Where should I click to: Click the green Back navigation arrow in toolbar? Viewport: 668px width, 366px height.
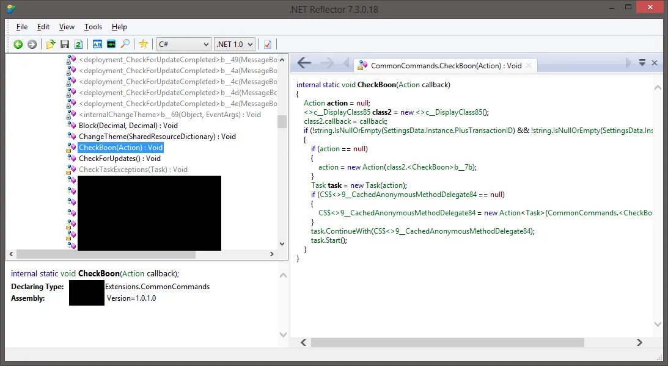[18, 44]
